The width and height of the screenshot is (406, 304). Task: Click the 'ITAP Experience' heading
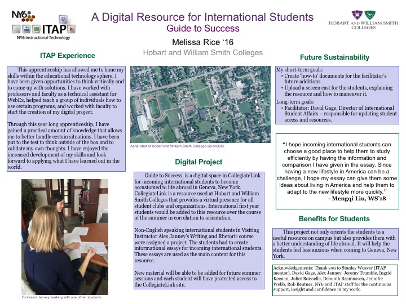pos(67,56)
